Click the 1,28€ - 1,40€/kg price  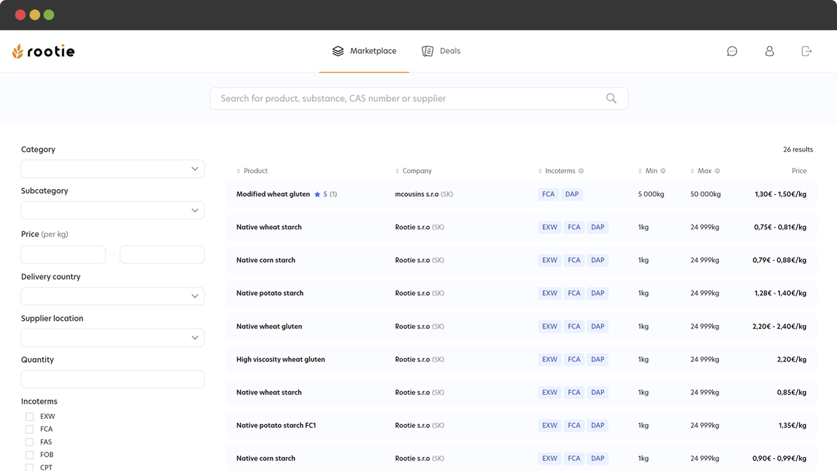pos(780,293)
